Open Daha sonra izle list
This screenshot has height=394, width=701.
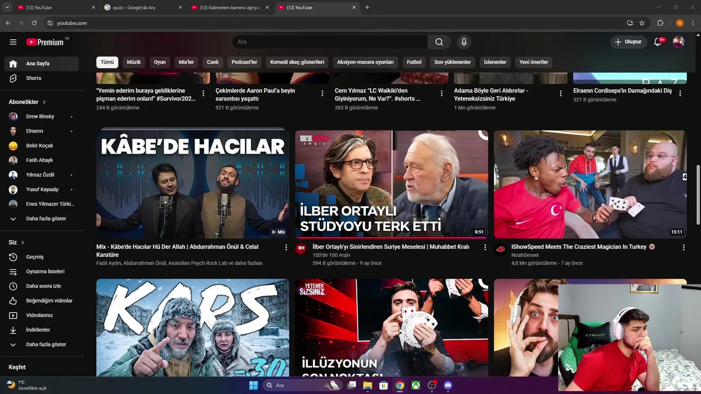[x=42, y=286]
